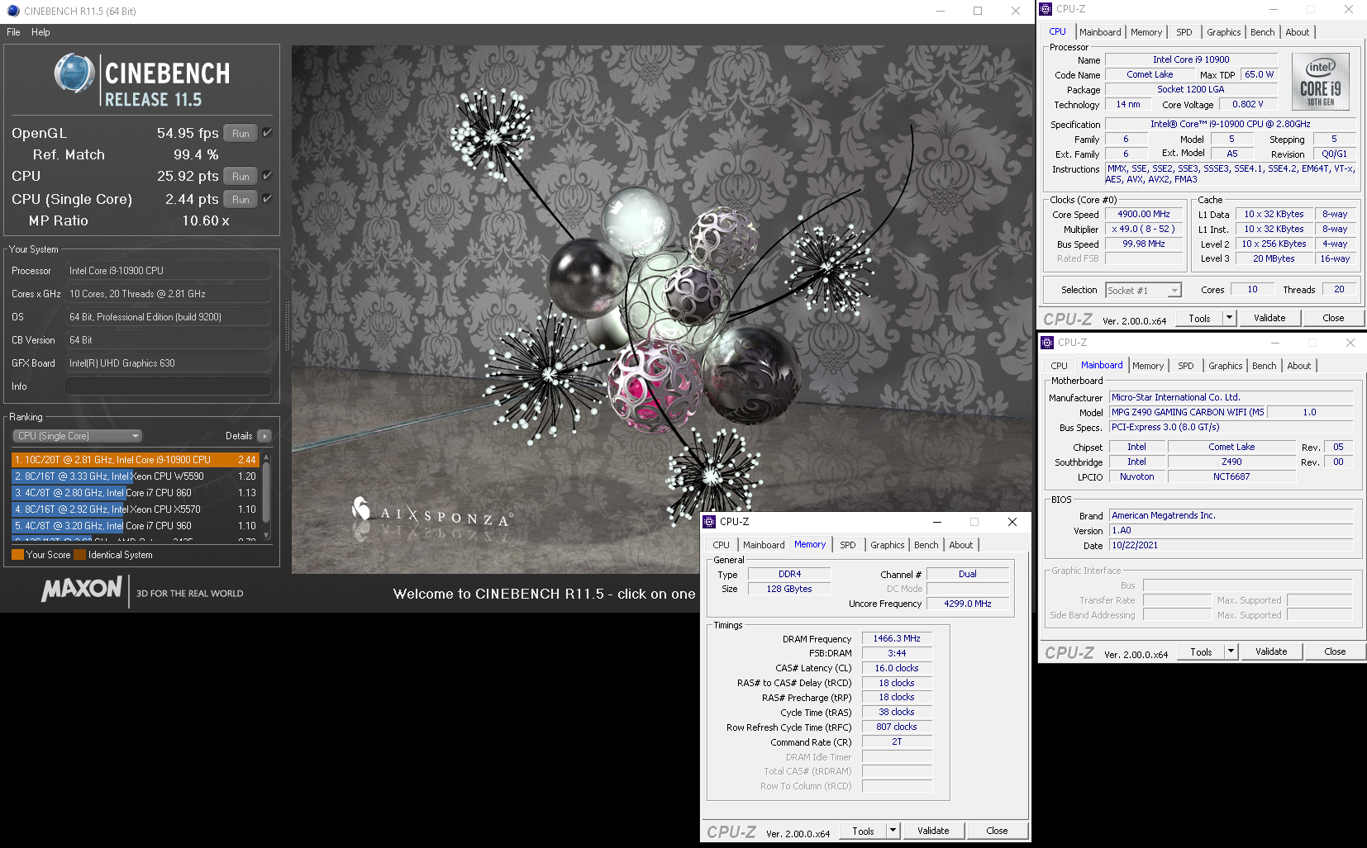Open the CPU (Single Core) ranking dropdown
The height and width of the screenshot is (848, 1367).
click(x=77, y=436)
